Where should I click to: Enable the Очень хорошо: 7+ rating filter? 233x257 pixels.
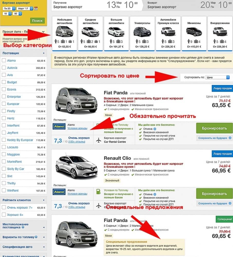click(4, 207)
